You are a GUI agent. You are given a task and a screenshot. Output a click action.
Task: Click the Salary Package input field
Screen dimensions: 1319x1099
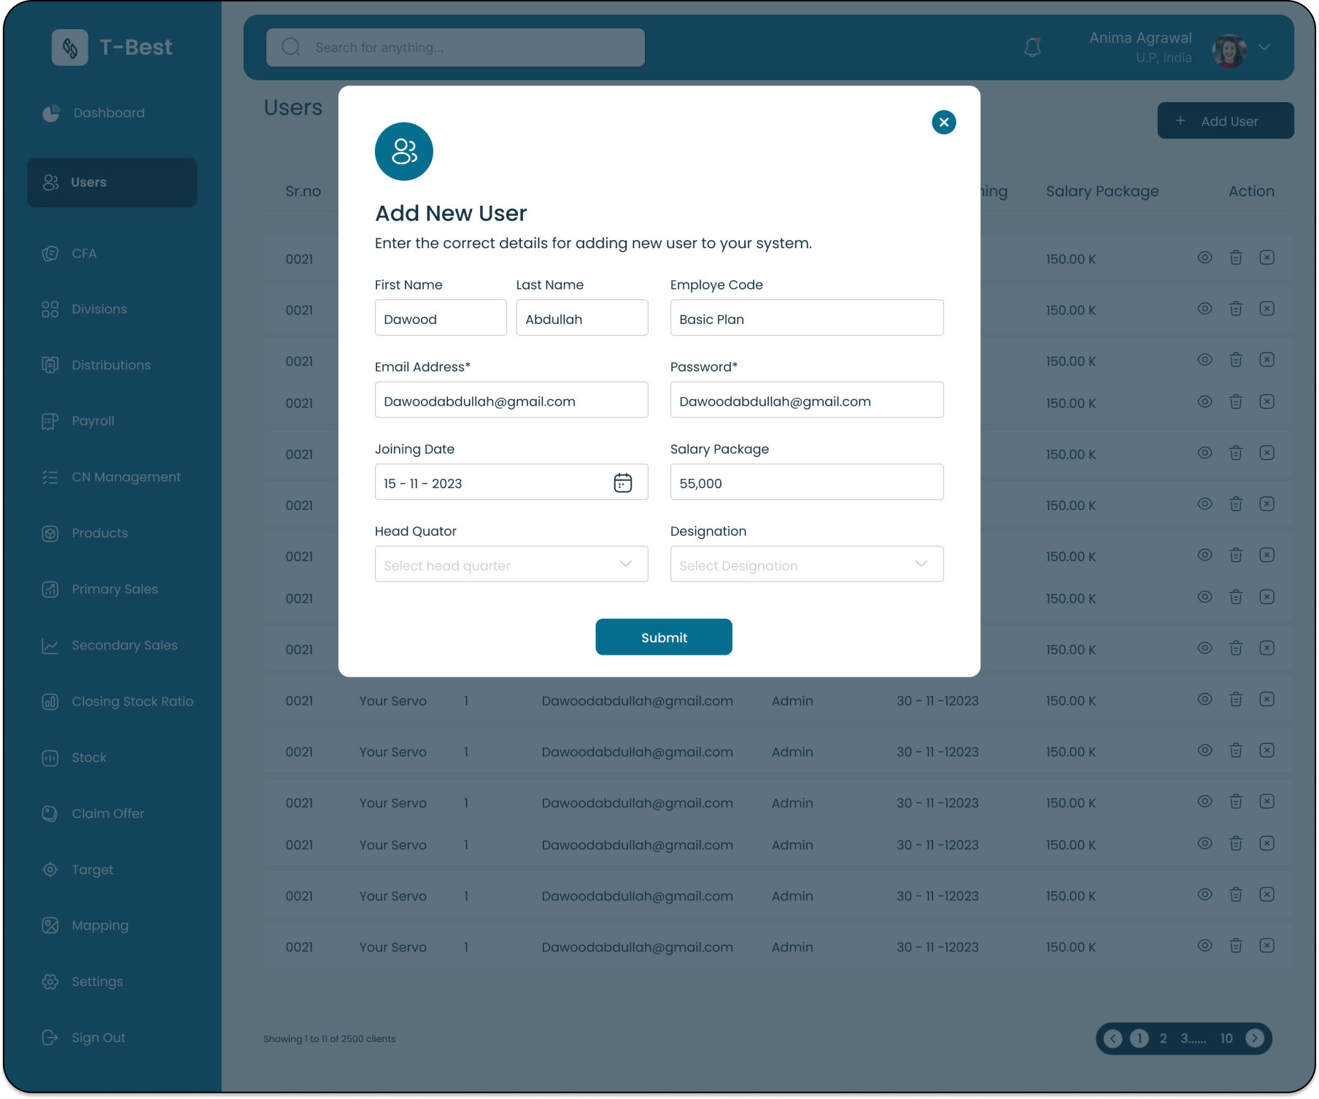(806, 482)
